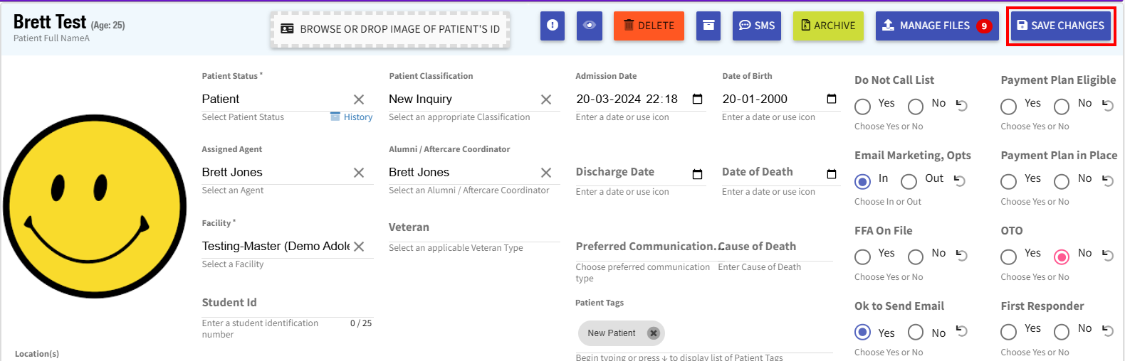Click the archive box icon button
Viewport: 1125px width, 361px height.
click(x=708, y=26)
